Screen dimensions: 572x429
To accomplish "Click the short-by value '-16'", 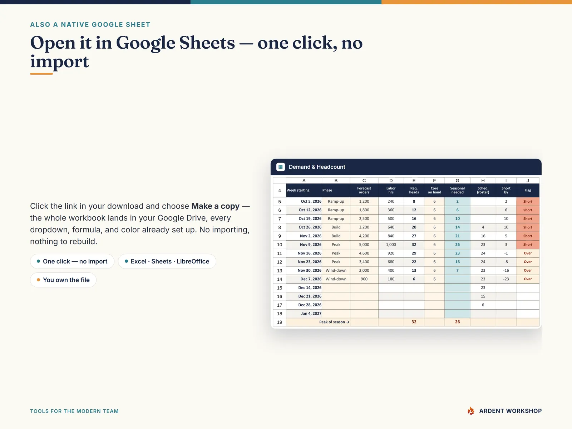I will pos(506,270).
